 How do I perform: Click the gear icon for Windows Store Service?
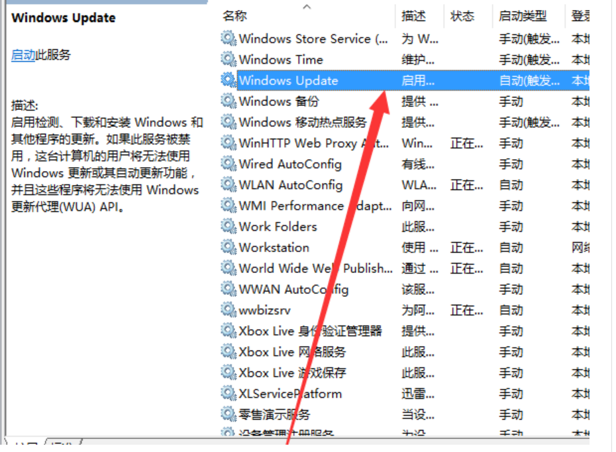(x=229, y=38)
